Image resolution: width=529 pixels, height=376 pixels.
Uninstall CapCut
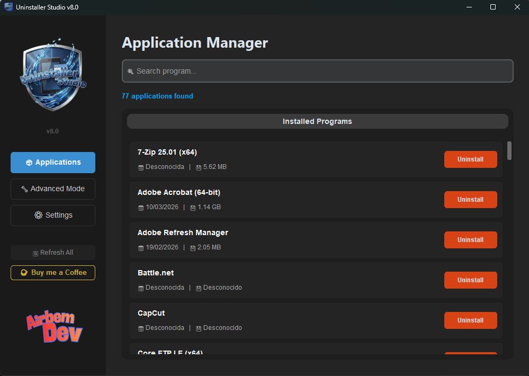pyautogui.click(x=470, y=320)
